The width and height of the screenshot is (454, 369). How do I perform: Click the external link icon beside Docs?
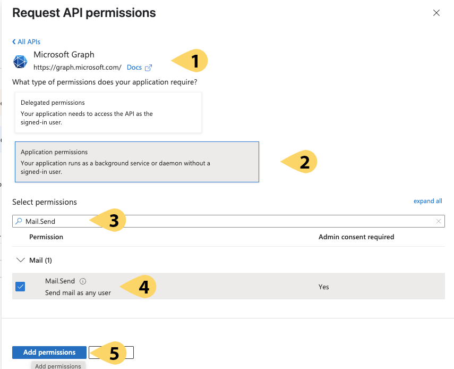(148, 68)
